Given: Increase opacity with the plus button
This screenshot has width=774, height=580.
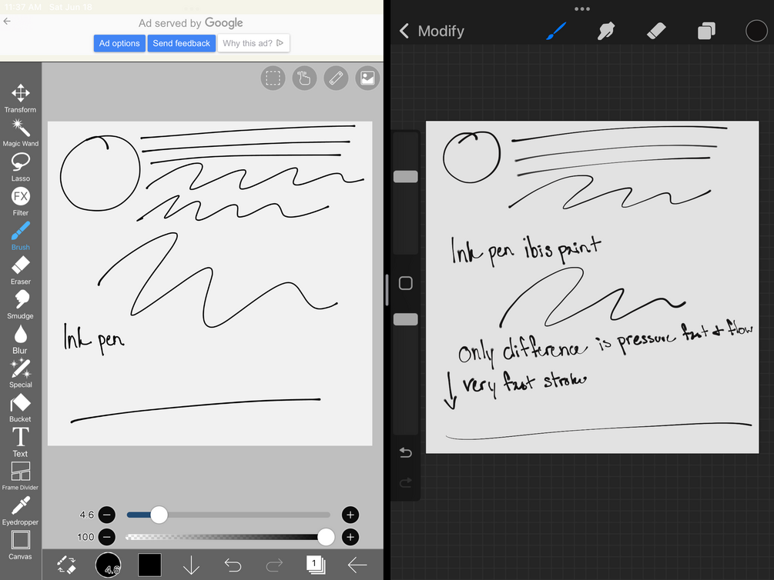Looking at the screenshot, I should (350, 537).
